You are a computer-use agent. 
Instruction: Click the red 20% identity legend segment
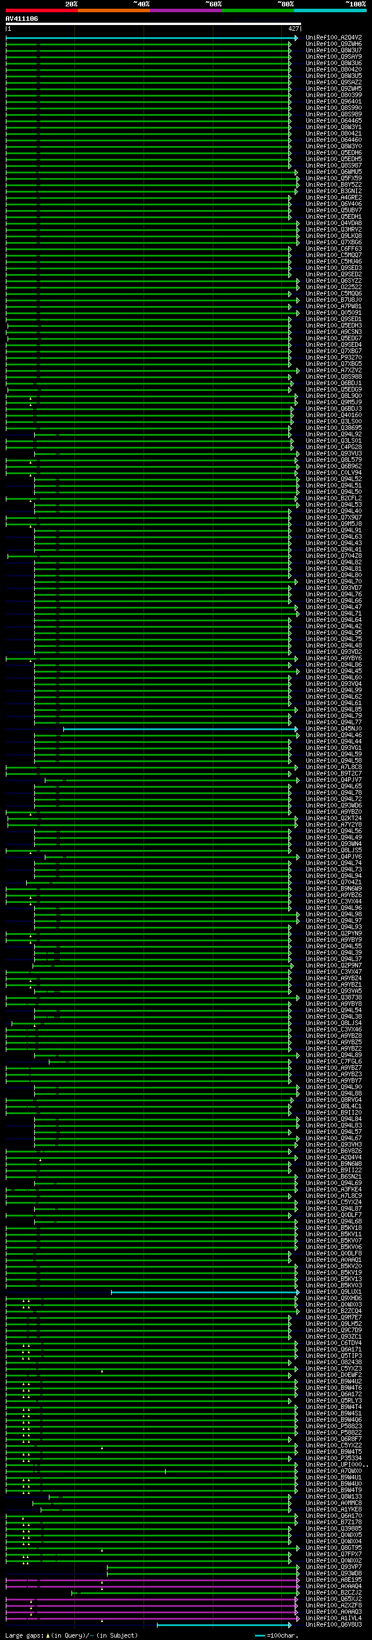42,10
